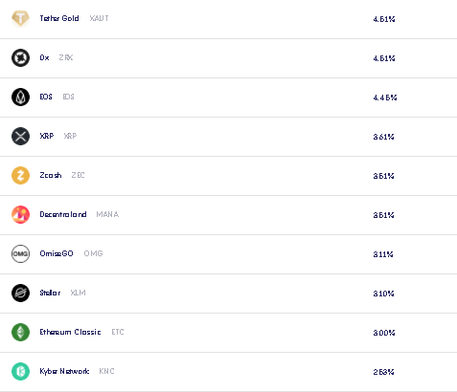Image resolution: width=457 pixels, height=392 pixels.
Task: Click the Decentraland MANA icon
Action: 20,214
